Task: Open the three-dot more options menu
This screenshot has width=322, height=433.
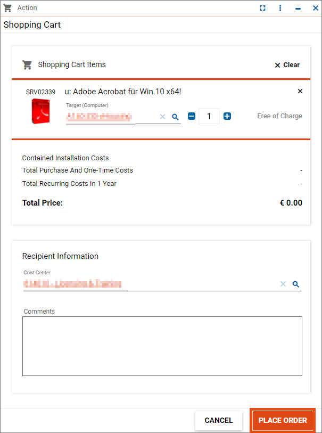Action: 280,8
